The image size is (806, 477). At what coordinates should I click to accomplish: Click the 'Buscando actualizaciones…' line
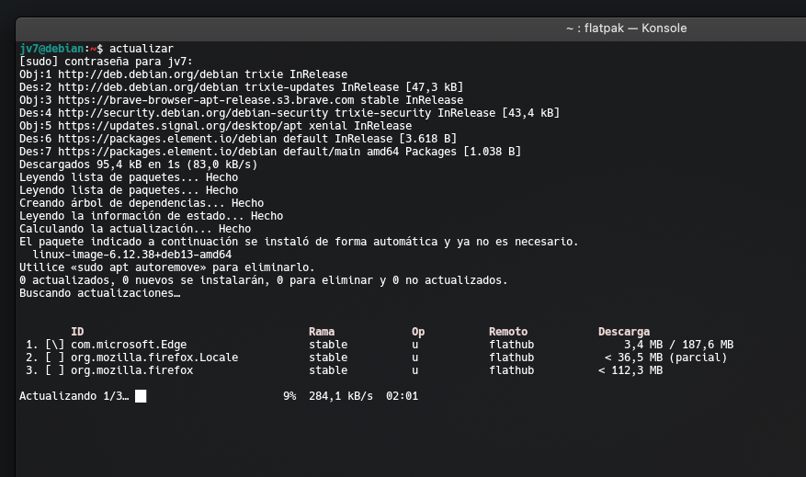click(x=100, y=293)
